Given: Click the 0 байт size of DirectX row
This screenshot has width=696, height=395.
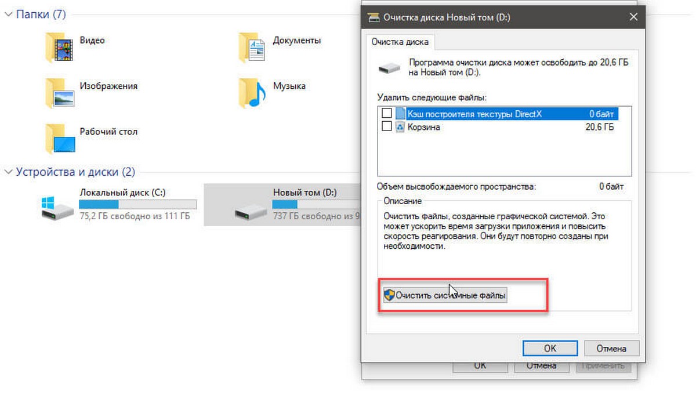Looking at the screenshot, I should tap(601, 114).
